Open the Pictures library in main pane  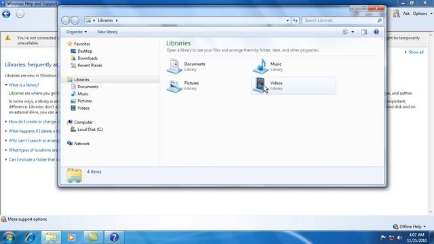coord(183,86)
